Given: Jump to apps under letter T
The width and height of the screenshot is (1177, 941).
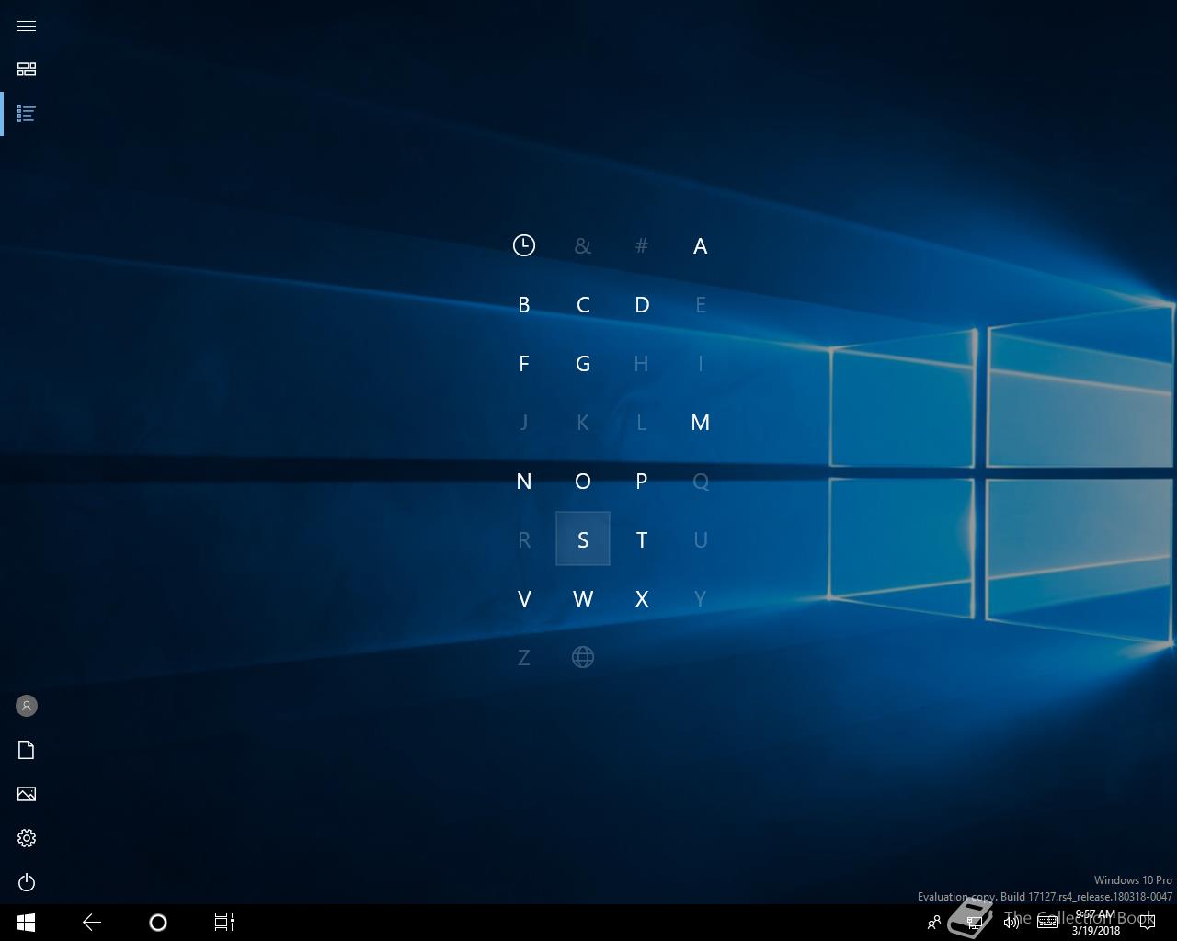Looking at the screenshot, I should [x=642, y=539].
